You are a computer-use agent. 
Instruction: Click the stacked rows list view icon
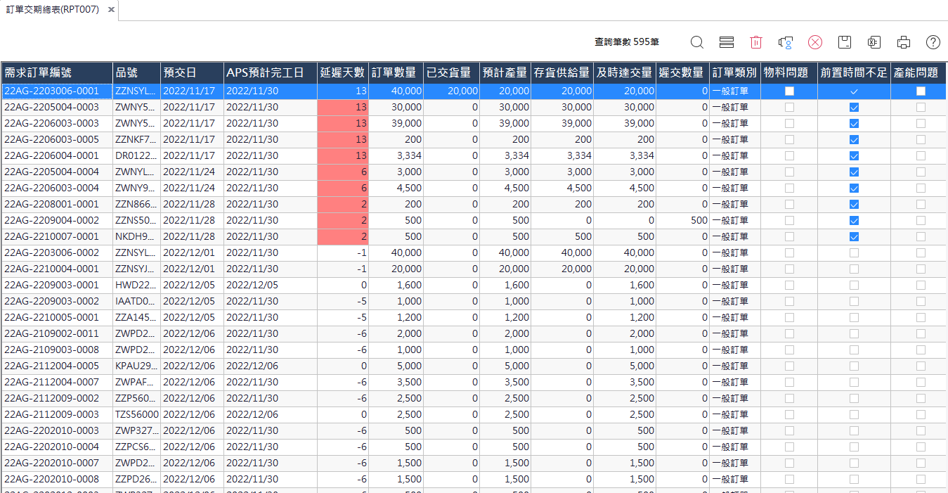coord(727,42)
